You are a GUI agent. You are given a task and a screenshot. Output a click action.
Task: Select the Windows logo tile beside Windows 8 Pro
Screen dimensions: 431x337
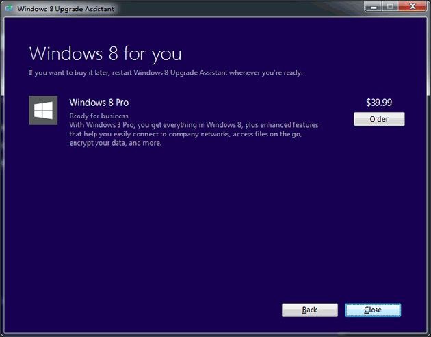(x=43, y=111)
